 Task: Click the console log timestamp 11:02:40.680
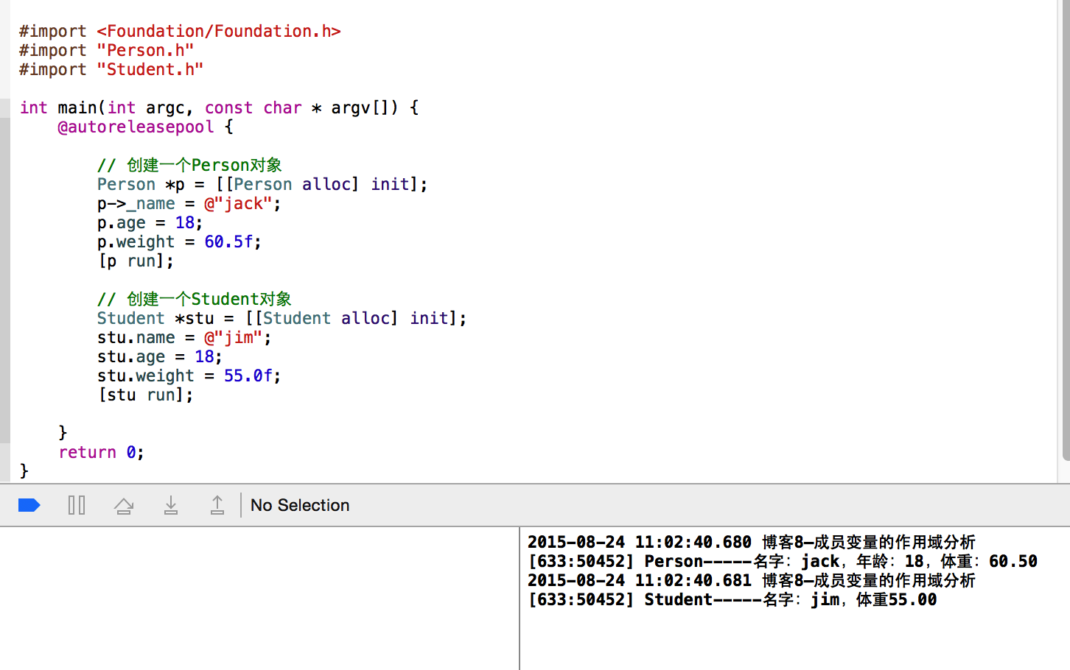(693, 542)
